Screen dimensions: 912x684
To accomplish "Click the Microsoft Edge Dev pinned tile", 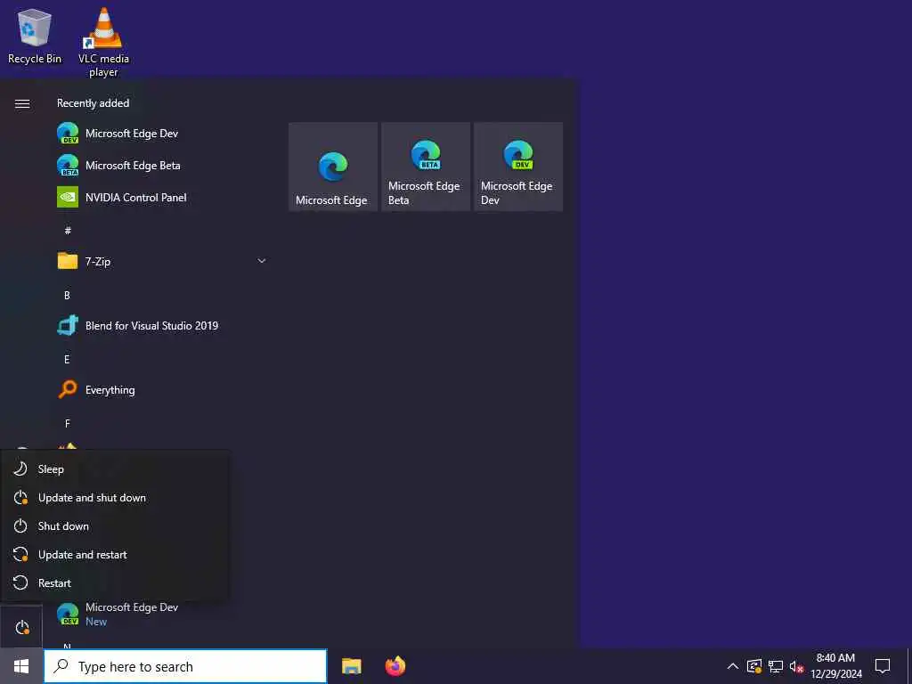I will (x=518, y=167).
